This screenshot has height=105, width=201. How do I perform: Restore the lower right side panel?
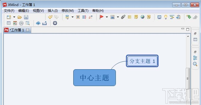(195, 52)
